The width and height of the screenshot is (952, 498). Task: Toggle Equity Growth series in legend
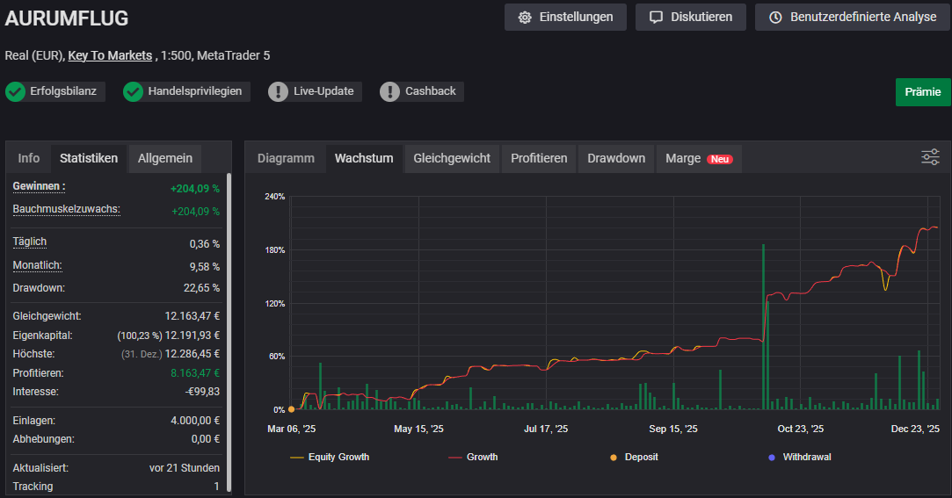point(330,457)
